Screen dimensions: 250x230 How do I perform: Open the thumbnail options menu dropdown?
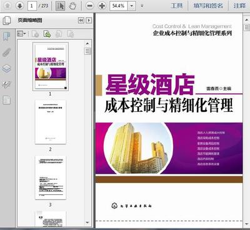pyautogui.click(x=21, y=34)
